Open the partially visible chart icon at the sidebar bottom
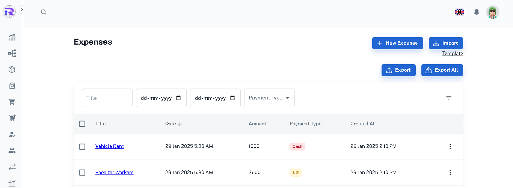Screen dimensions: 513x188 [x=12, y=183]
